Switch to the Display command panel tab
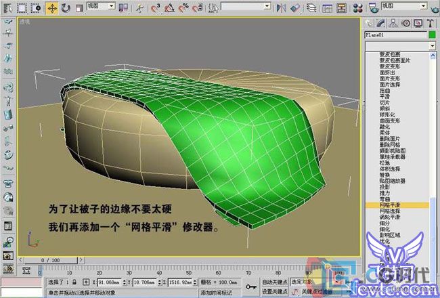 pyautogui.click(x=418, y=23)
